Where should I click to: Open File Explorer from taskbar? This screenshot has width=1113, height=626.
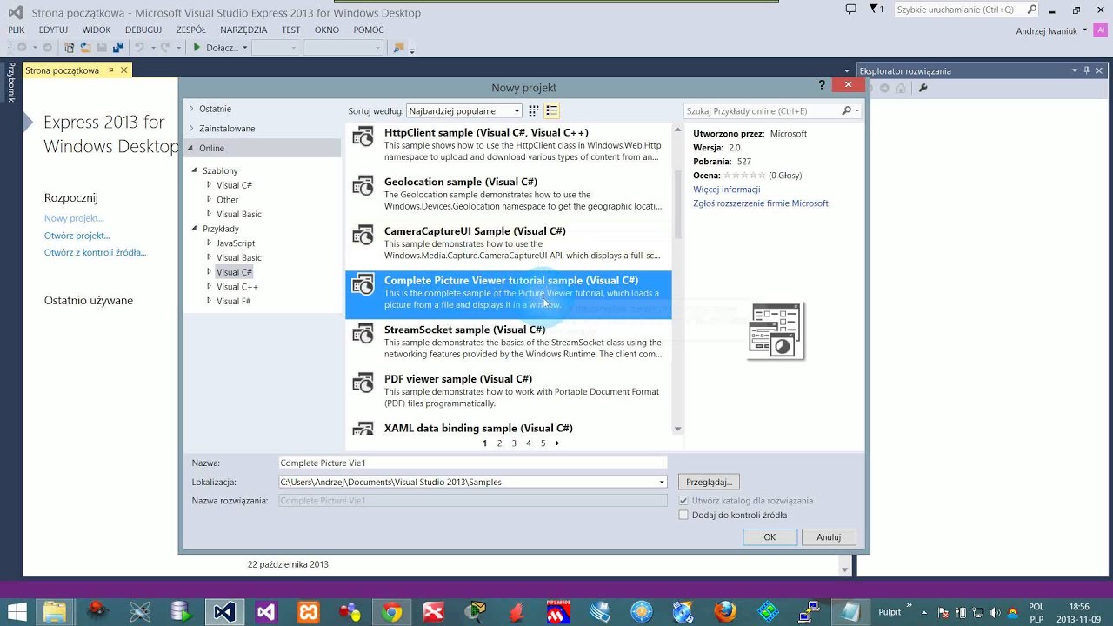(x=55, y=612)
